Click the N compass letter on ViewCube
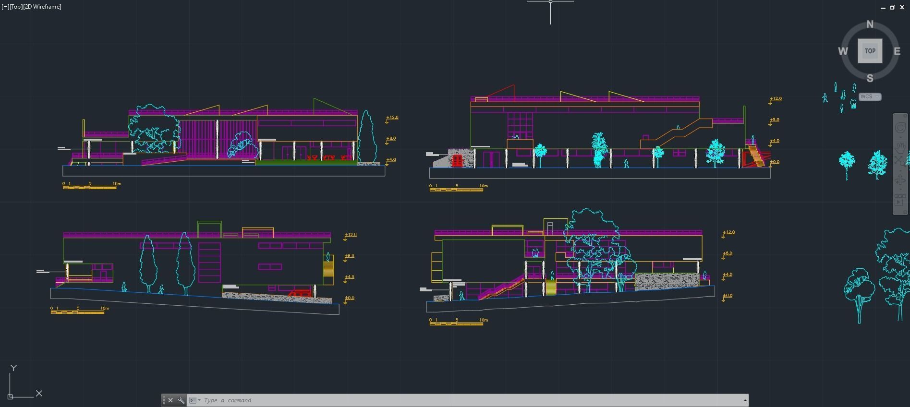 tap(870, 24)
